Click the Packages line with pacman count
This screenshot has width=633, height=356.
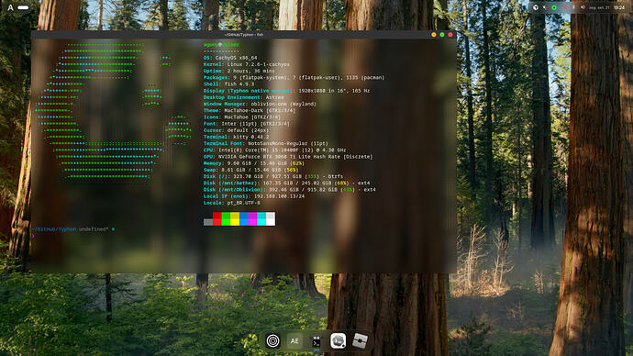pos(294,77)
